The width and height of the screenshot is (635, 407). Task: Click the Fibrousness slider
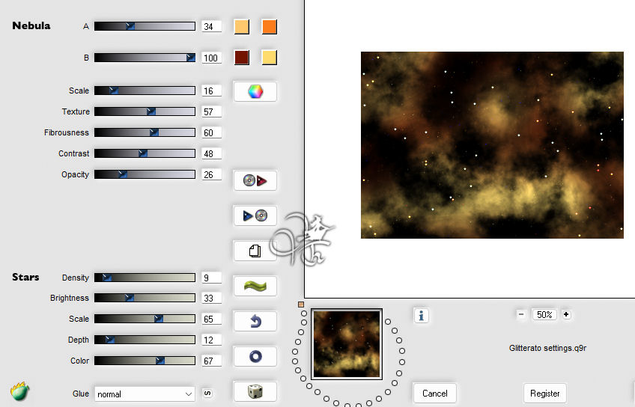pos(145,132)
